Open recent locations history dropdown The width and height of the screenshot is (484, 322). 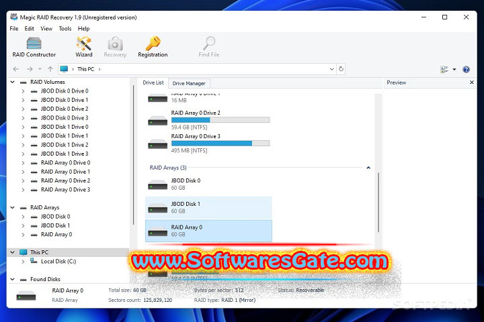click(40, 69)
